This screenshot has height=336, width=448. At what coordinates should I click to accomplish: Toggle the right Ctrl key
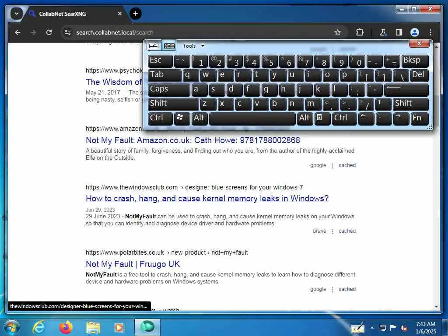pos(344,119)
